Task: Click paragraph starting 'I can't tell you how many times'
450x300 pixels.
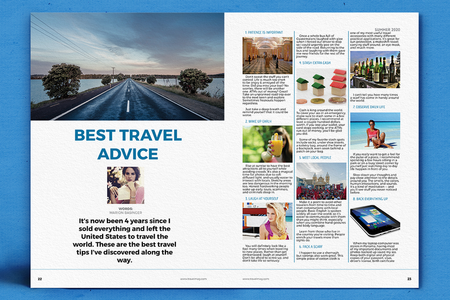Action: 375,98
